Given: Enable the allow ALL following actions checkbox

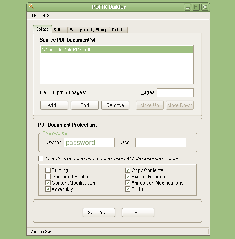Looking at the screenshot, I should [41, 159].
